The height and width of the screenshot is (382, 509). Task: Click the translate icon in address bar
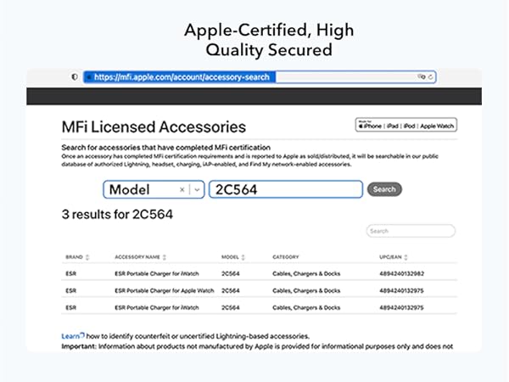point(421,76)
